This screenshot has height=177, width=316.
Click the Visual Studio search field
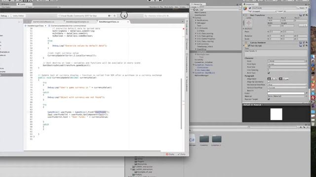pos(165,16)
